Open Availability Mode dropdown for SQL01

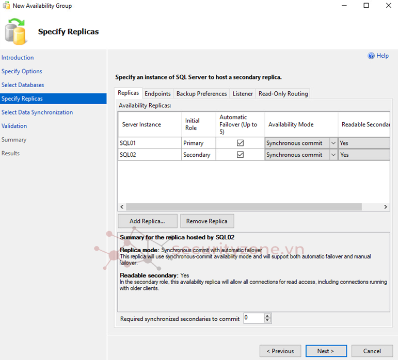tap(333, 143)
